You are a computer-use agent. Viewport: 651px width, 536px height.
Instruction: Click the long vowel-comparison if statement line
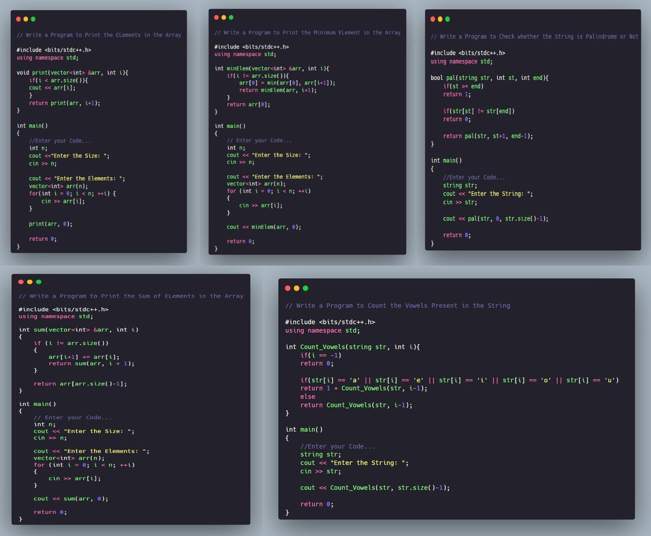[460, 380]
